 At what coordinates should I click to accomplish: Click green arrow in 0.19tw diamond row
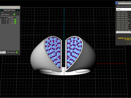(x=15, y=19)
